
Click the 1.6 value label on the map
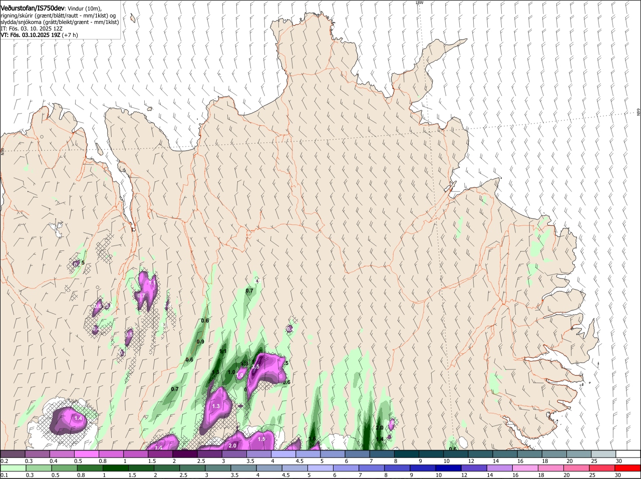(312, 439)
